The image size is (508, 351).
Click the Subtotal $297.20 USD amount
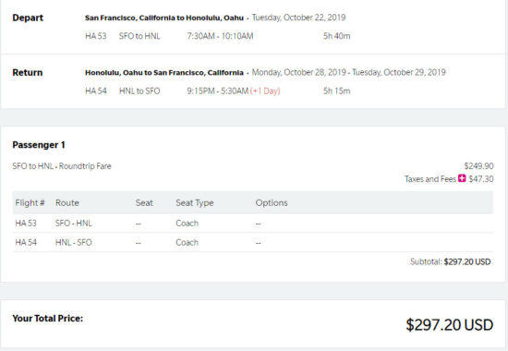click(x=467, y=261)
